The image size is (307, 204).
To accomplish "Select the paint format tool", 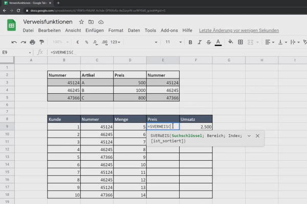I will [41, 42].
